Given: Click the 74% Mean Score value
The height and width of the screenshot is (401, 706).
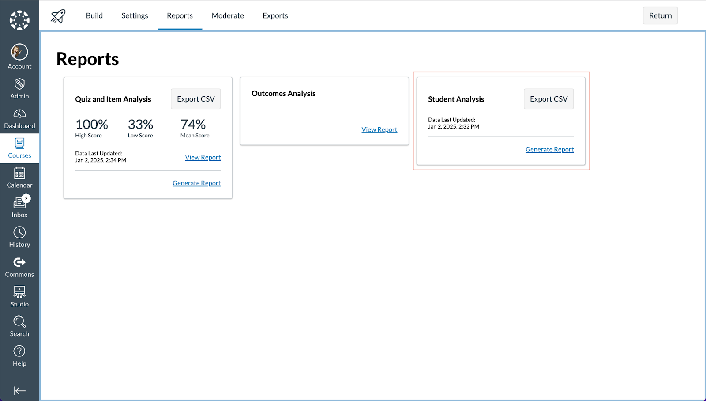Looking at the screenshot, I should pos(193,125).
